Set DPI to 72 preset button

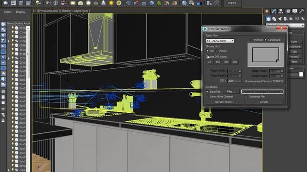pos(209,62)
